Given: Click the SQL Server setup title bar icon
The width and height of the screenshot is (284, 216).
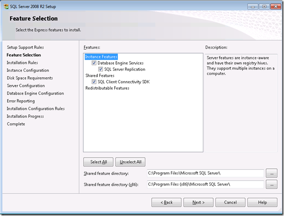Looking at the screenshot, I should (6, 7).
